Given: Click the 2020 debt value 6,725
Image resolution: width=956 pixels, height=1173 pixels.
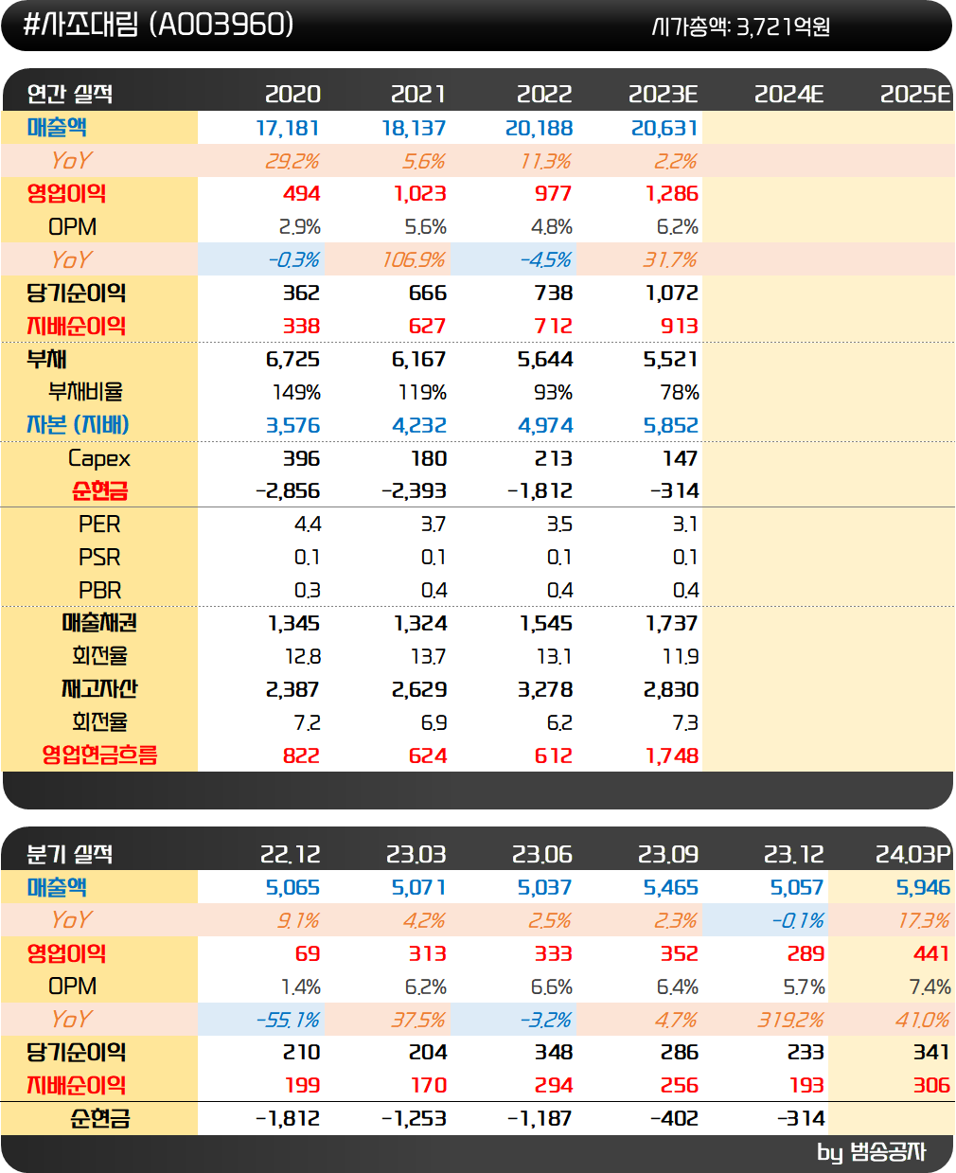Looking at the screenshot, I should click(x=292, y=359).
